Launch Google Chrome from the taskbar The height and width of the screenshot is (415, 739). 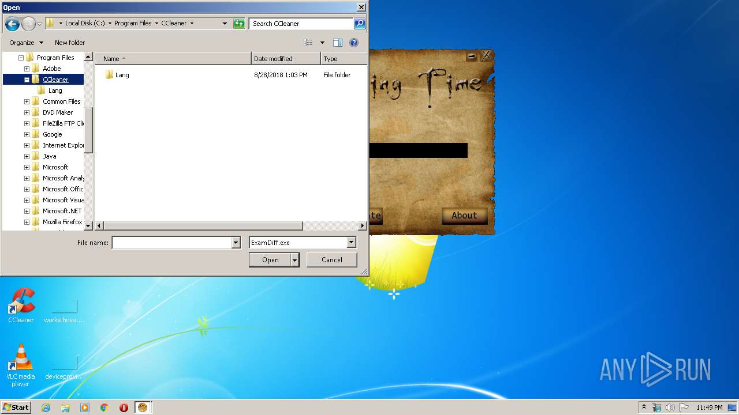click(104, 408)
